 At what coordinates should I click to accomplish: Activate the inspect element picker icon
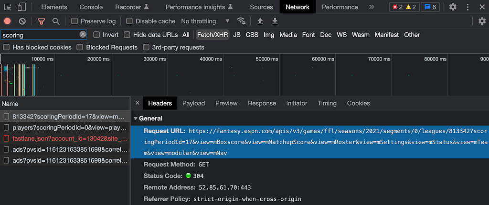(x=8, y=7)
